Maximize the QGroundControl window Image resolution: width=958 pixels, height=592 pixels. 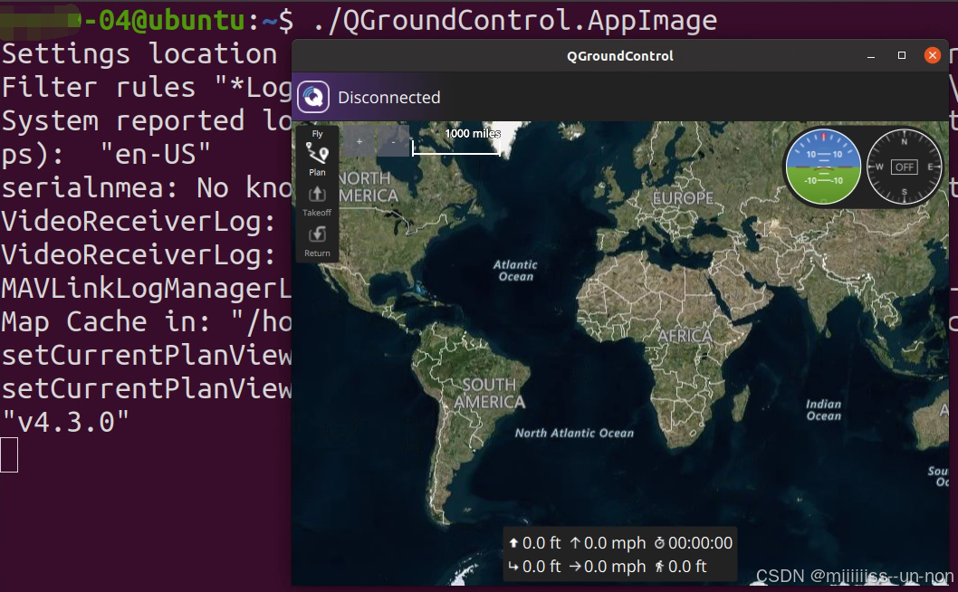coord(902,55)
